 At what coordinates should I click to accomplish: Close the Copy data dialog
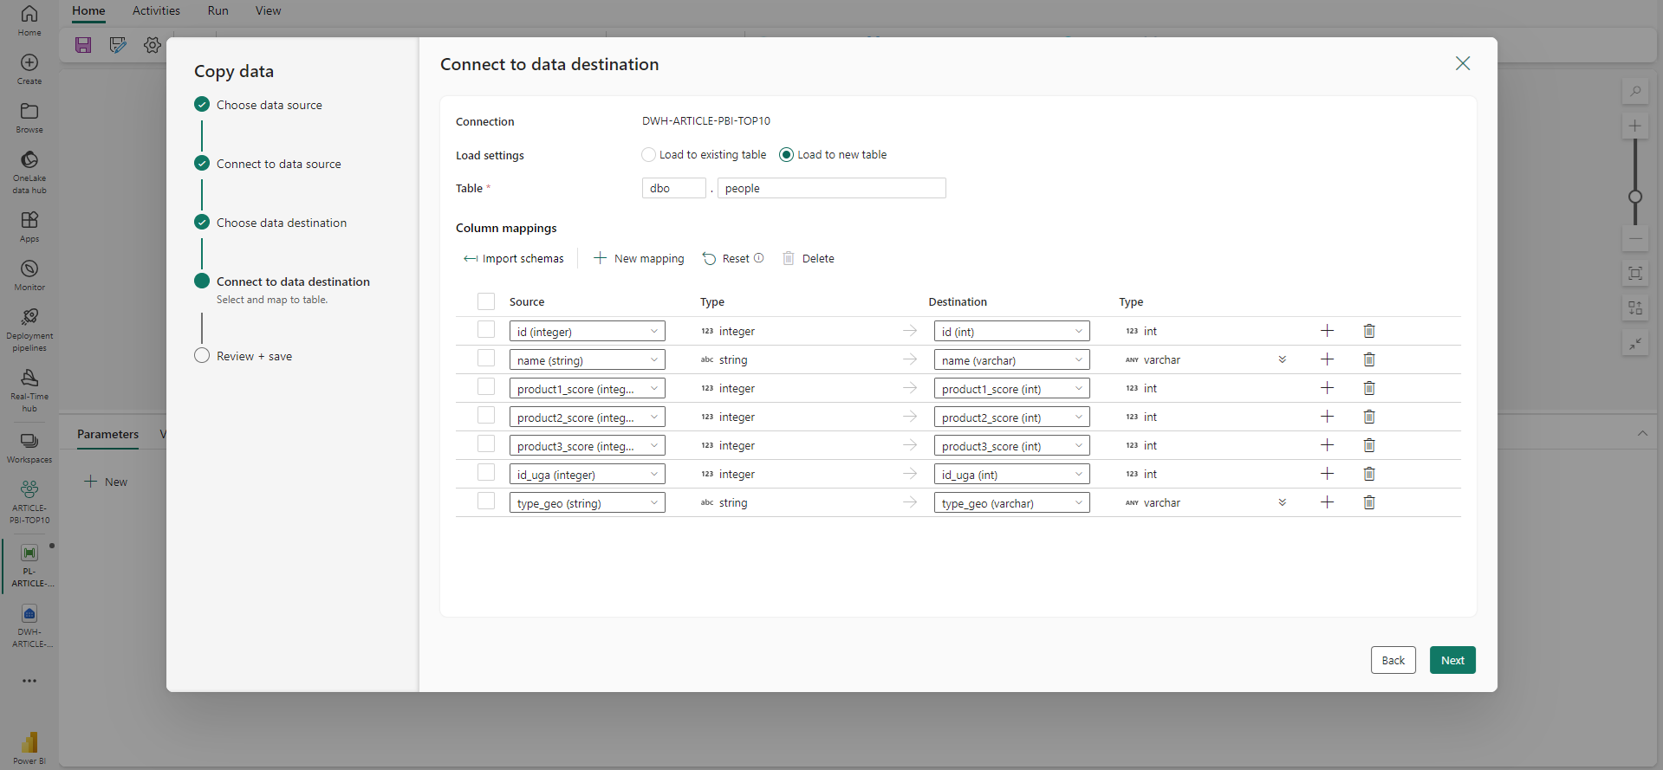[x=1463, y=63]
